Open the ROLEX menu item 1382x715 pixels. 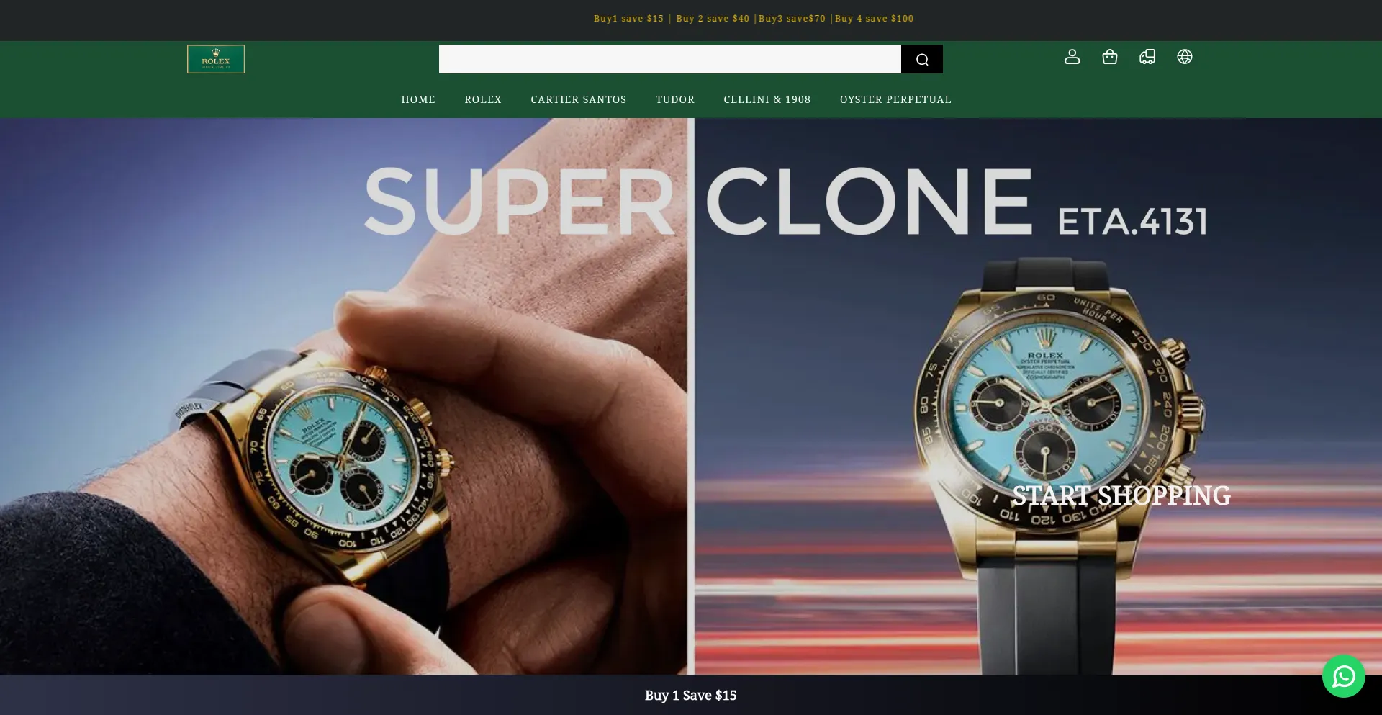pos(483,99)
